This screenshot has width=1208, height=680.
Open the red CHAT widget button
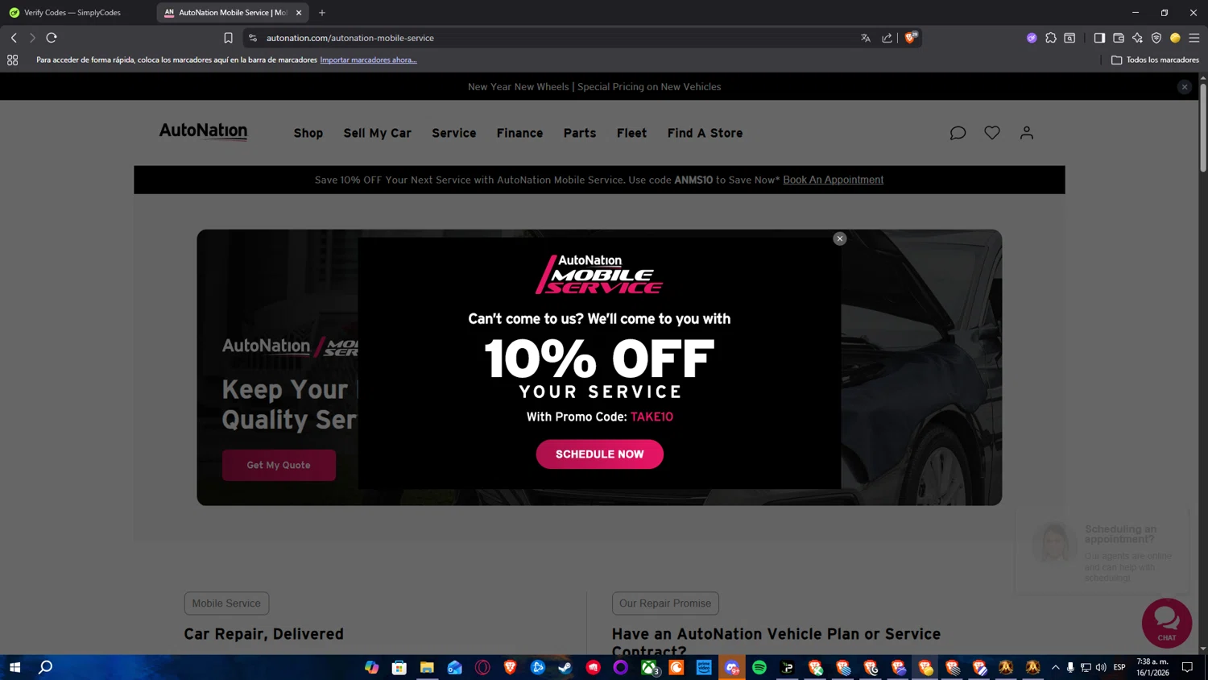click(1167, 623)
